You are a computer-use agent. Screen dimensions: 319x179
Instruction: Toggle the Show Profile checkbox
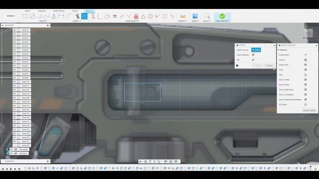(x=306, y=80)
